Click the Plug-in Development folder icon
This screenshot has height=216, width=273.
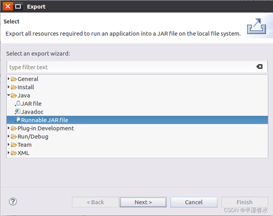pyautogui.click(x=14, y=128)
